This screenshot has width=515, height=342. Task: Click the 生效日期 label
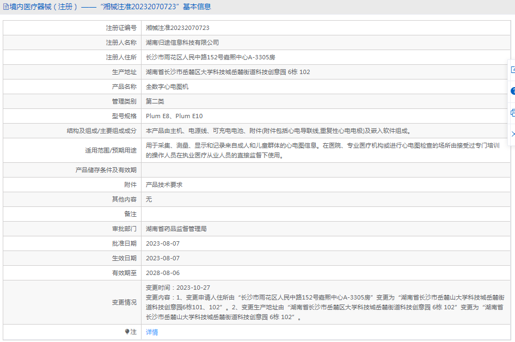[124, 258]
